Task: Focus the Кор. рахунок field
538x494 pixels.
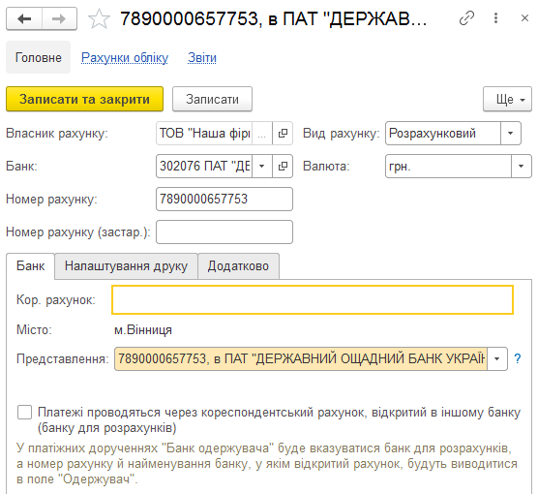Action: click(313, 299)
